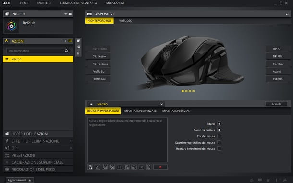
Task: Open the Home menu
Action: (x=24, y=3)
